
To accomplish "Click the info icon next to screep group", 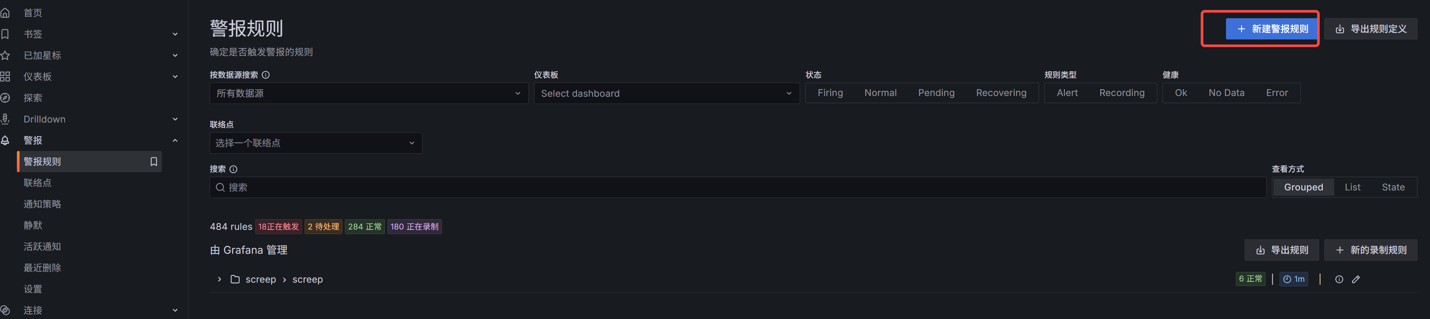I will (x=1339, y=279).
